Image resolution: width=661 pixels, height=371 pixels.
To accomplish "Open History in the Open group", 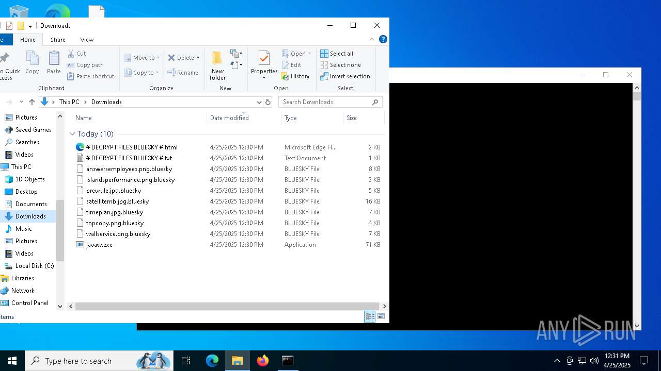I will click(295, 76).
